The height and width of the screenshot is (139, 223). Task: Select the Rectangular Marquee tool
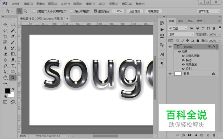click(x=13, y=25)
